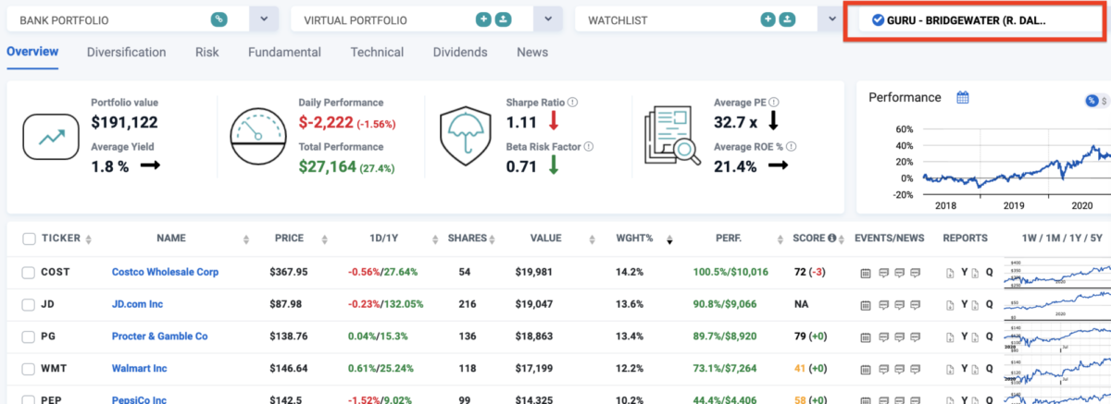Open JD.com Inc link
Screen dimensions: 1111x404
point(139,305)
